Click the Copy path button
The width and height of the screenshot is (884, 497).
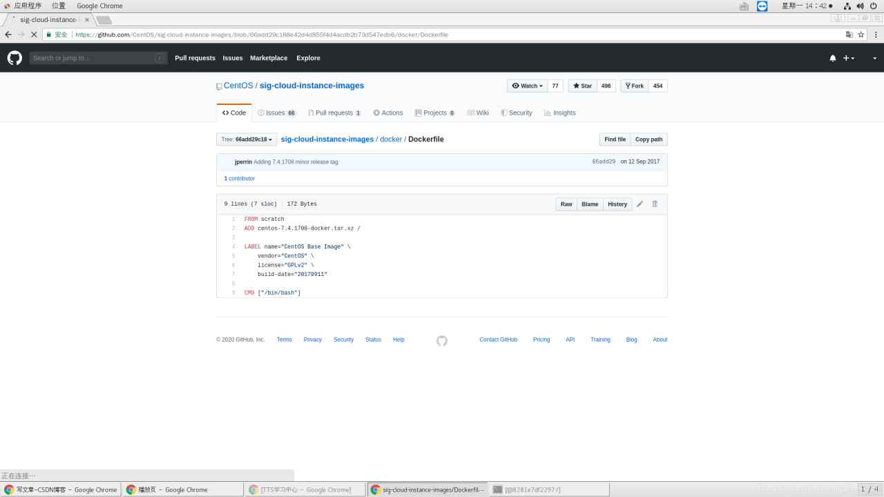click(x=648, y=139)
